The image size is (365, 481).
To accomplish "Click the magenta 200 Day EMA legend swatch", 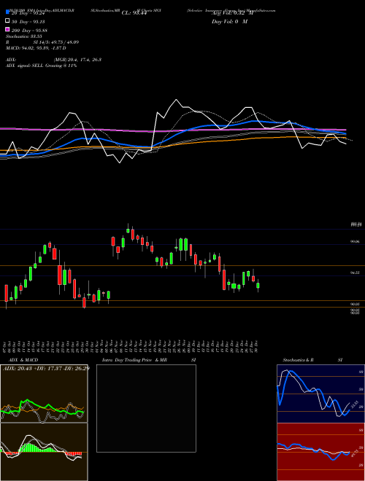I will [7, 29].
